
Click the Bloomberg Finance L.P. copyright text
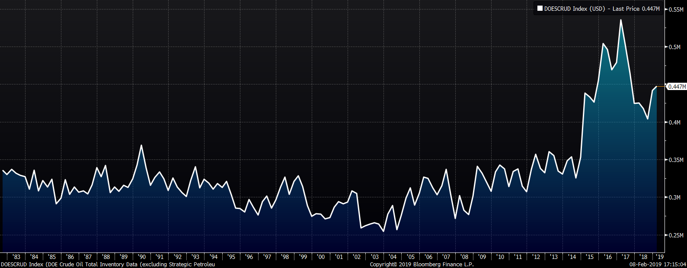(x=422, y=265)
